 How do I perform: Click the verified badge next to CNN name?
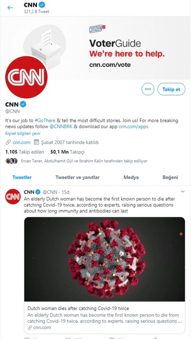(23, 104)
